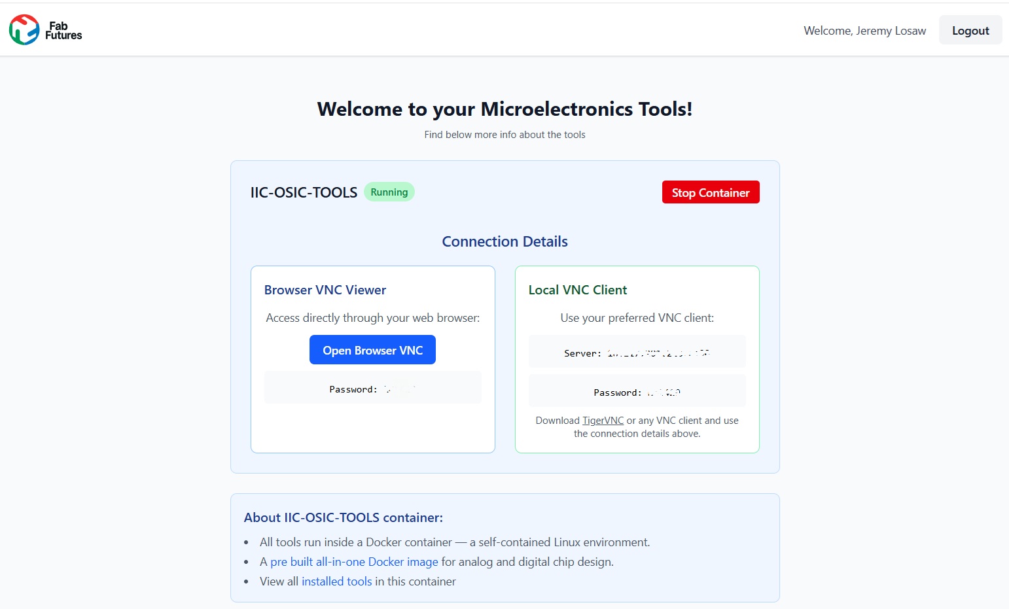Click the Connection Details heading
The height and width of the screenshot is (609, 1009).
tap(504, 241)
